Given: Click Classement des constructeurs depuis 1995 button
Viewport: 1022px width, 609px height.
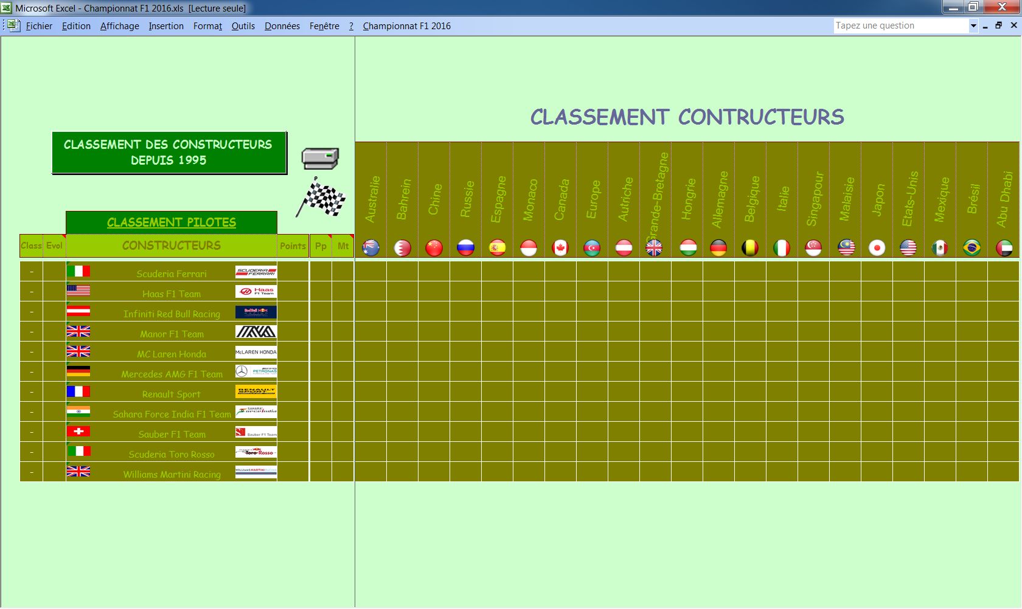Looking at the screenshot, I should click(x=169, y=153).
